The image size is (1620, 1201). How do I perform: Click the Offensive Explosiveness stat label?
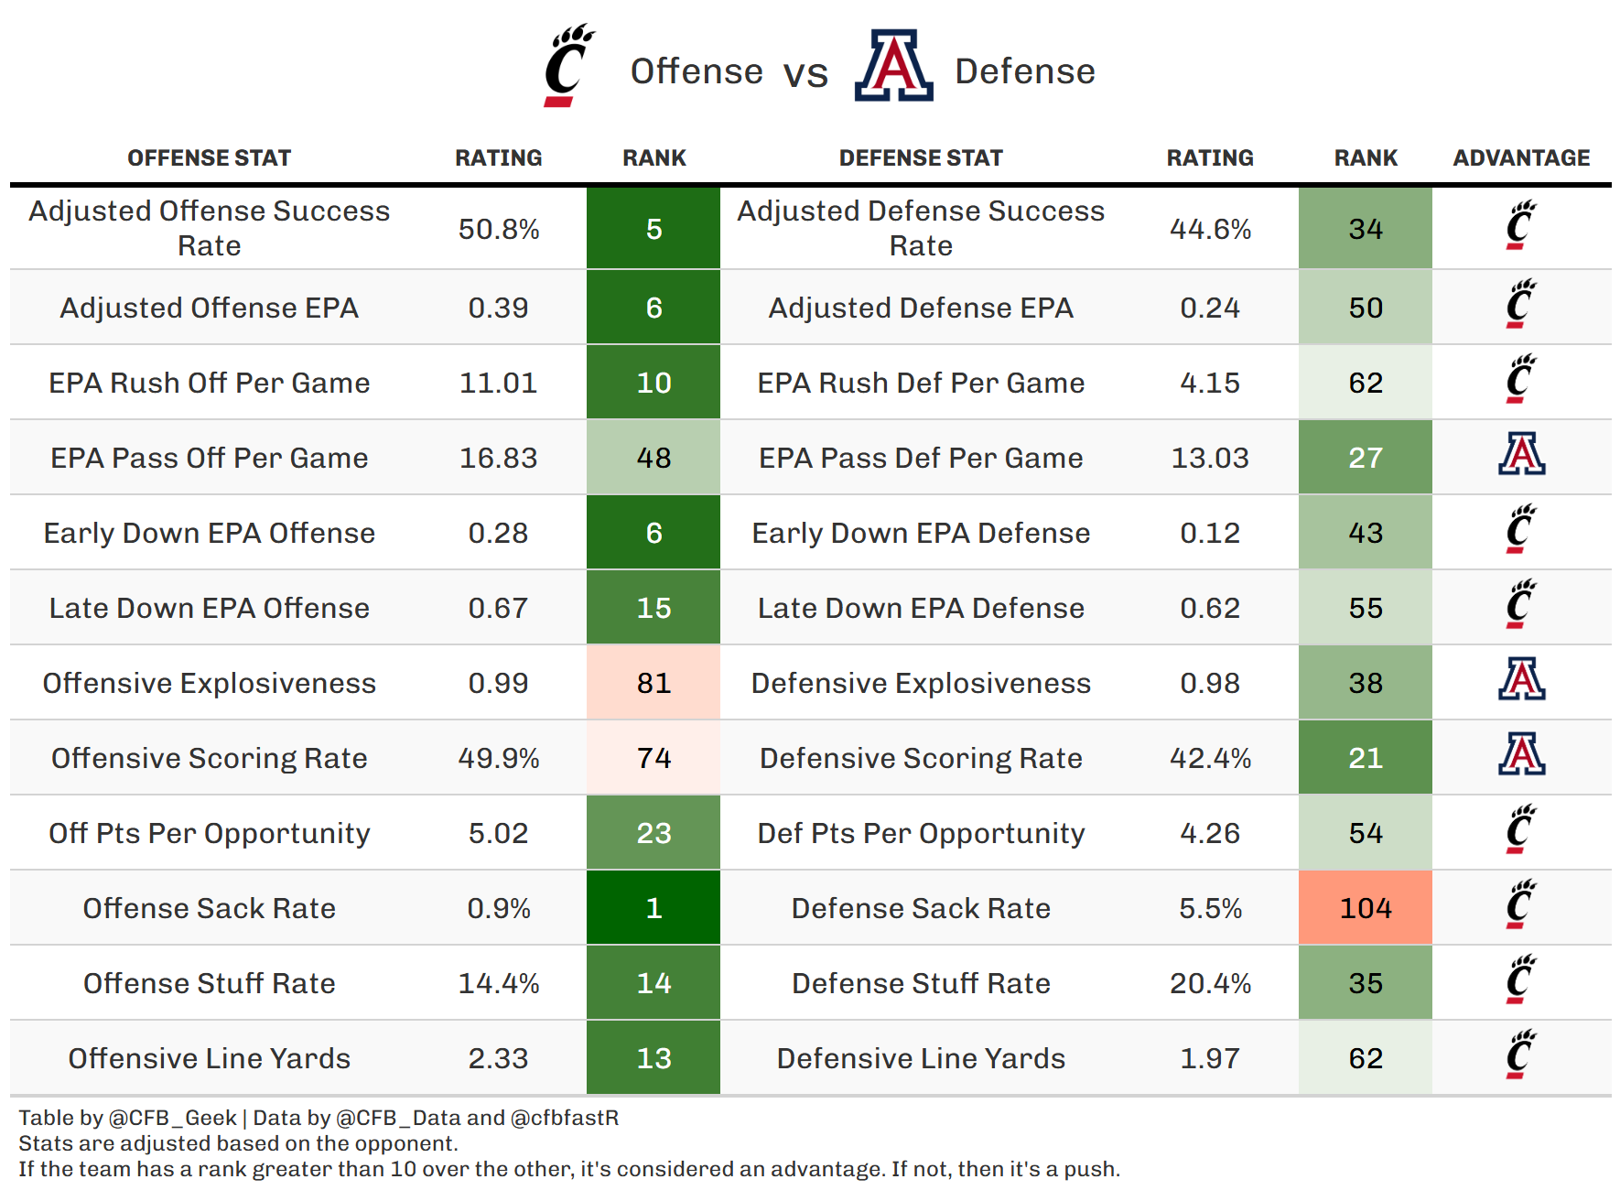pos(209,683)
